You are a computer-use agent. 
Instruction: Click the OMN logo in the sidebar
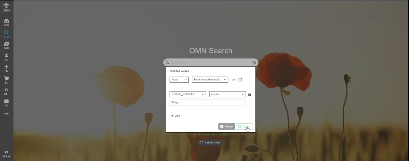(6, 8)
